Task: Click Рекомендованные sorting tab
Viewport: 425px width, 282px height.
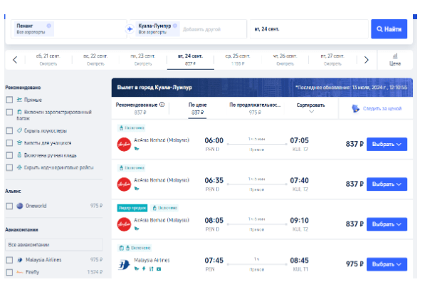Action: [x=140, y=108]
